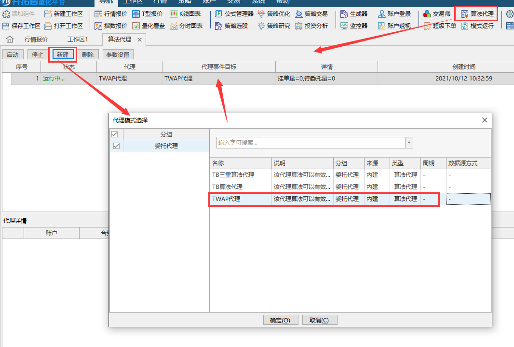Open the 系统 menu
514x347 pixels.
tap(258, 2)
